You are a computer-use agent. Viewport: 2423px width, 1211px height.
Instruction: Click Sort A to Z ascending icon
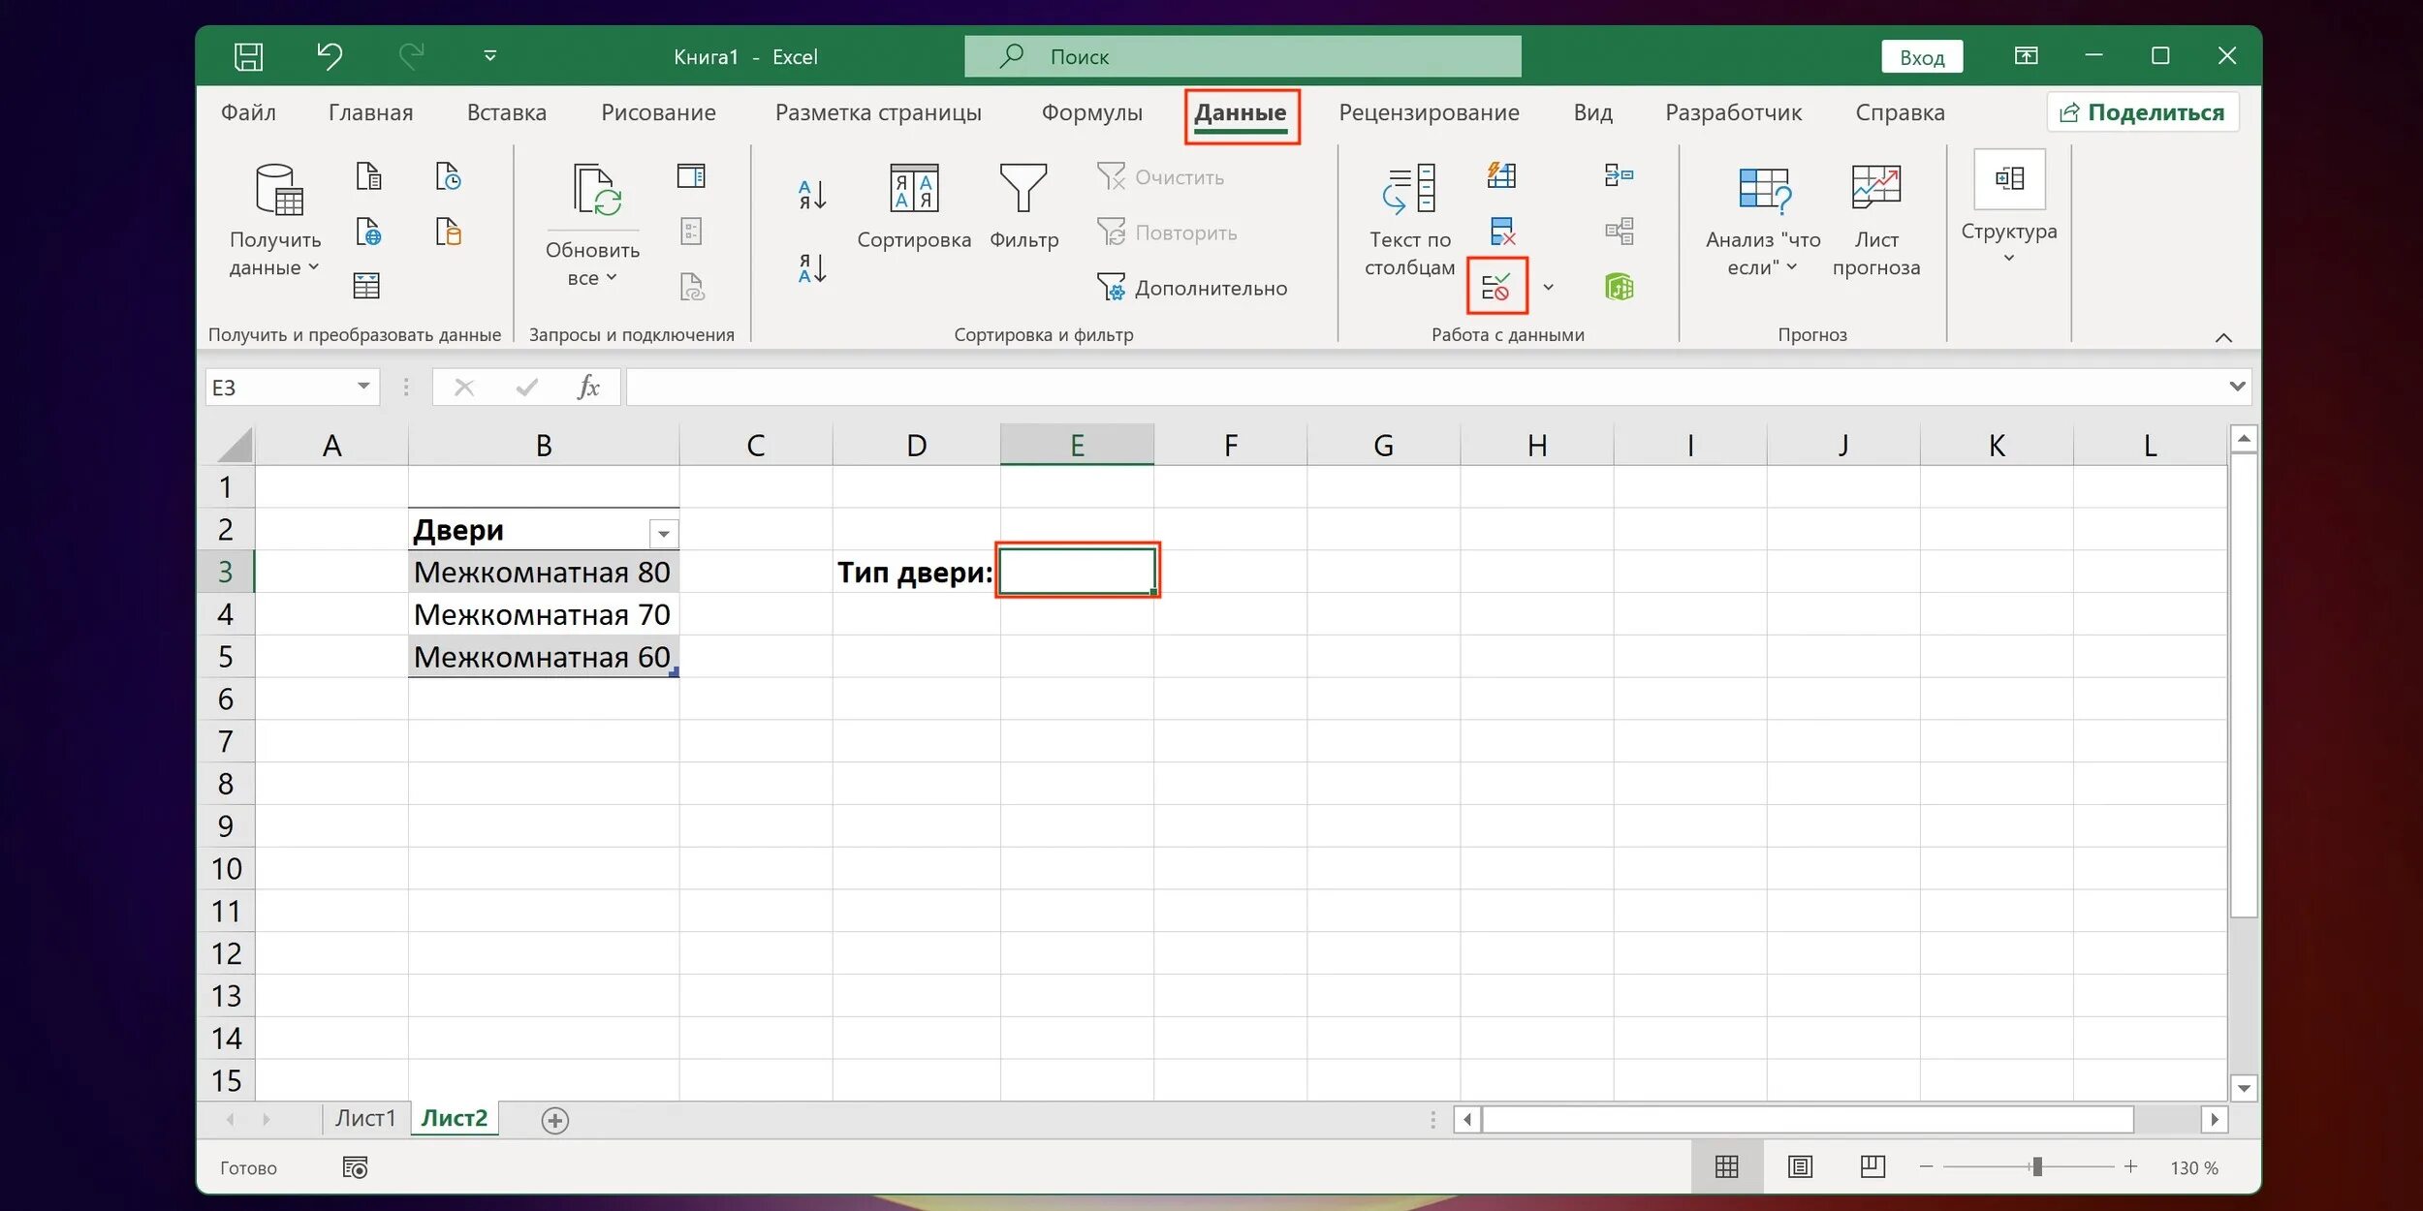coord(812,195)
